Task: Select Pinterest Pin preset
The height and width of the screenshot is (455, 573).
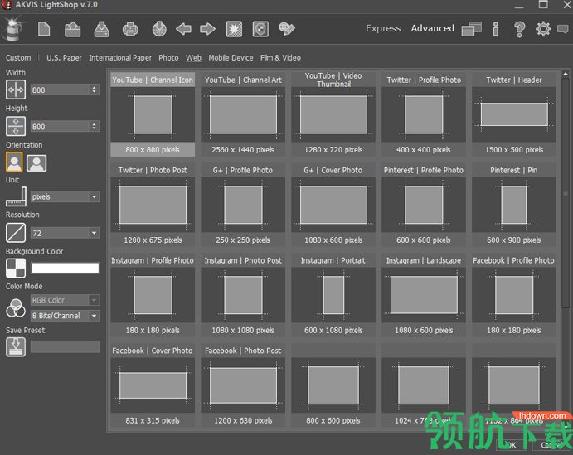Action: (x=514, y=205)
